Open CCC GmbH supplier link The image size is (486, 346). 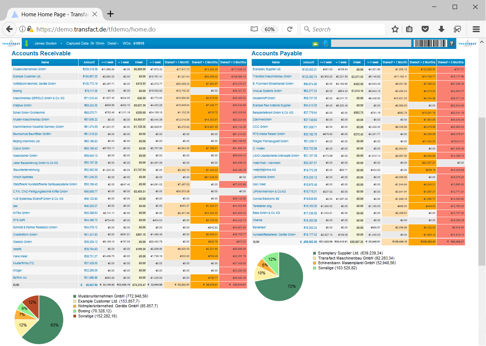coord(260,127)
